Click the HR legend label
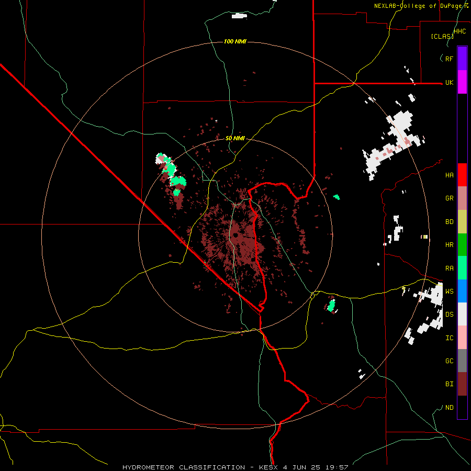Screen dimensions: 471x471 (449, 245)
